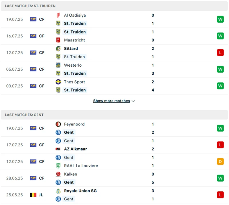Click the red L badge for AZ Alkmaar match

220,145
